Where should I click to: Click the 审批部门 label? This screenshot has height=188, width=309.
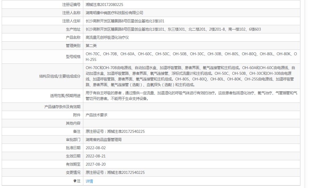tap(73, 140)
